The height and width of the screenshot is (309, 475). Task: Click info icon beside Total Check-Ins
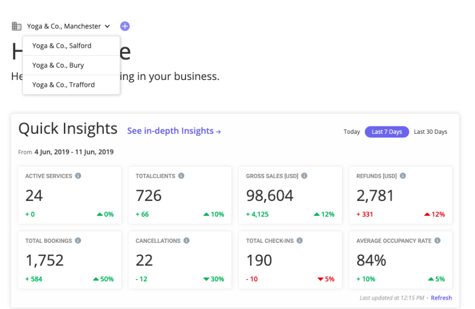pos(300,241)
